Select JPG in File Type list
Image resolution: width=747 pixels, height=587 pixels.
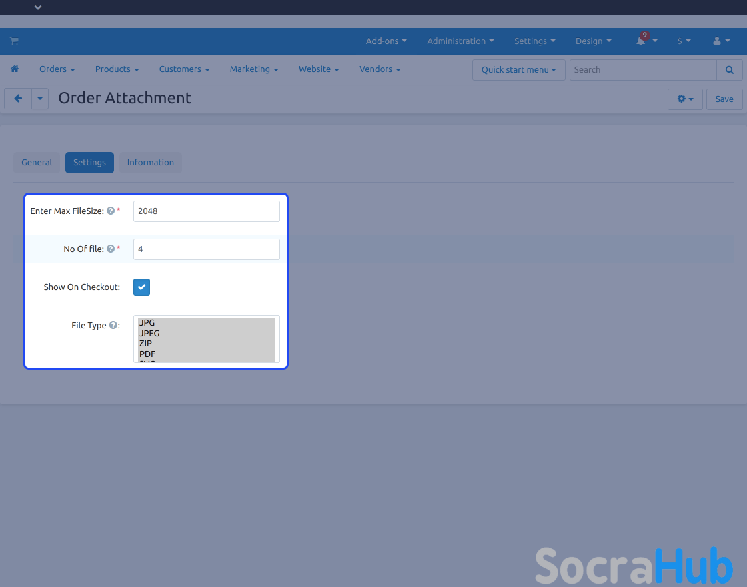(x=206, y=323)
